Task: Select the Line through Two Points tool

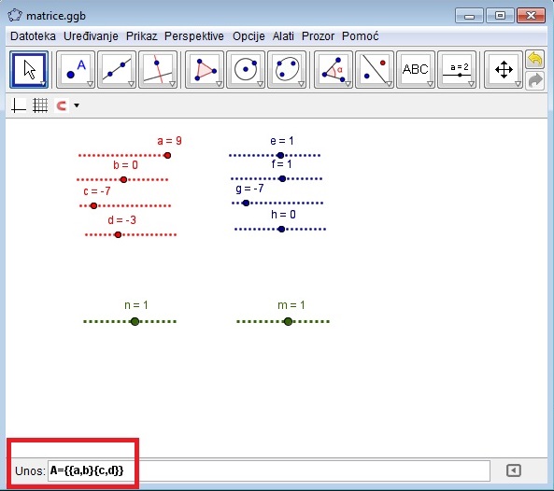Action: tap(117, 69)
